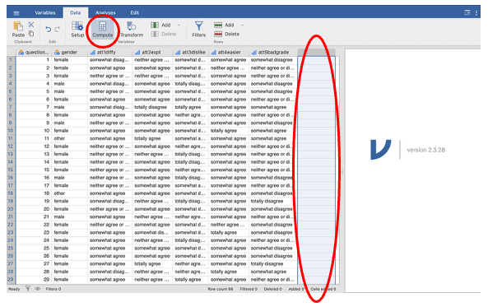This screenshot has height=307, width=488.
Task: Select row number 29 header
Action: click(x=11, y=279)
